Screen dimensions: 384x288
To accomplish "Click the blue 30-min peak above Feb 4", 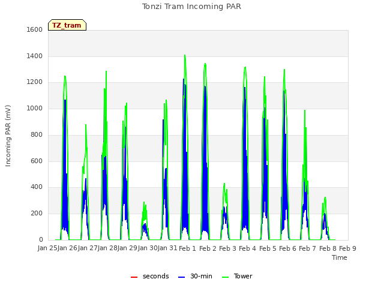I will click(245, 88).
